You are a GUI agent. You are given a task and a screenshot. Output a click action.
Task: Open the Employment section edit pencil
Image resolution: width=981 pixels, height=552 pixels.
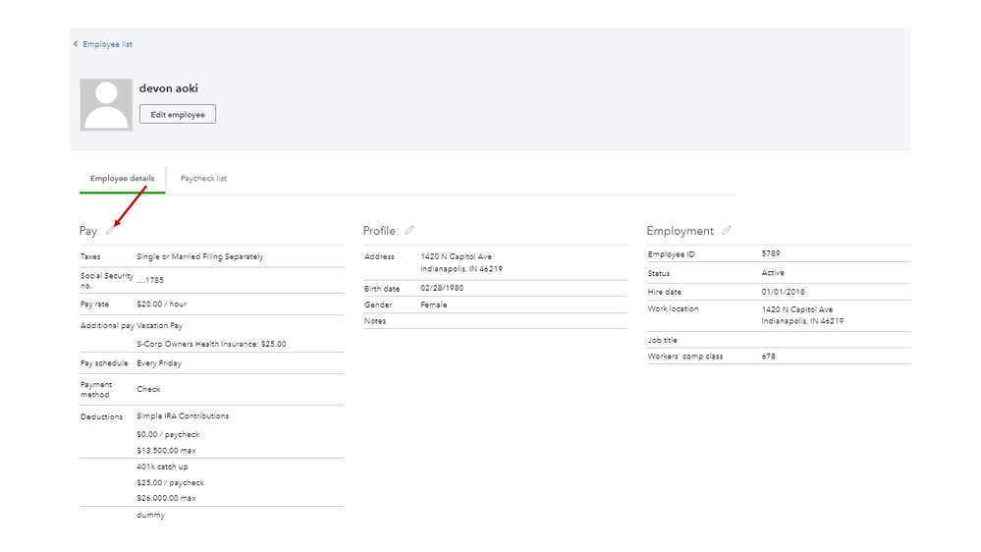[727, 231]
